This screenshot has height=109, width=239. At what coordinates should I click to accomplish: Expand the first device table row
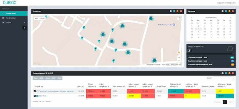point(35,91)
